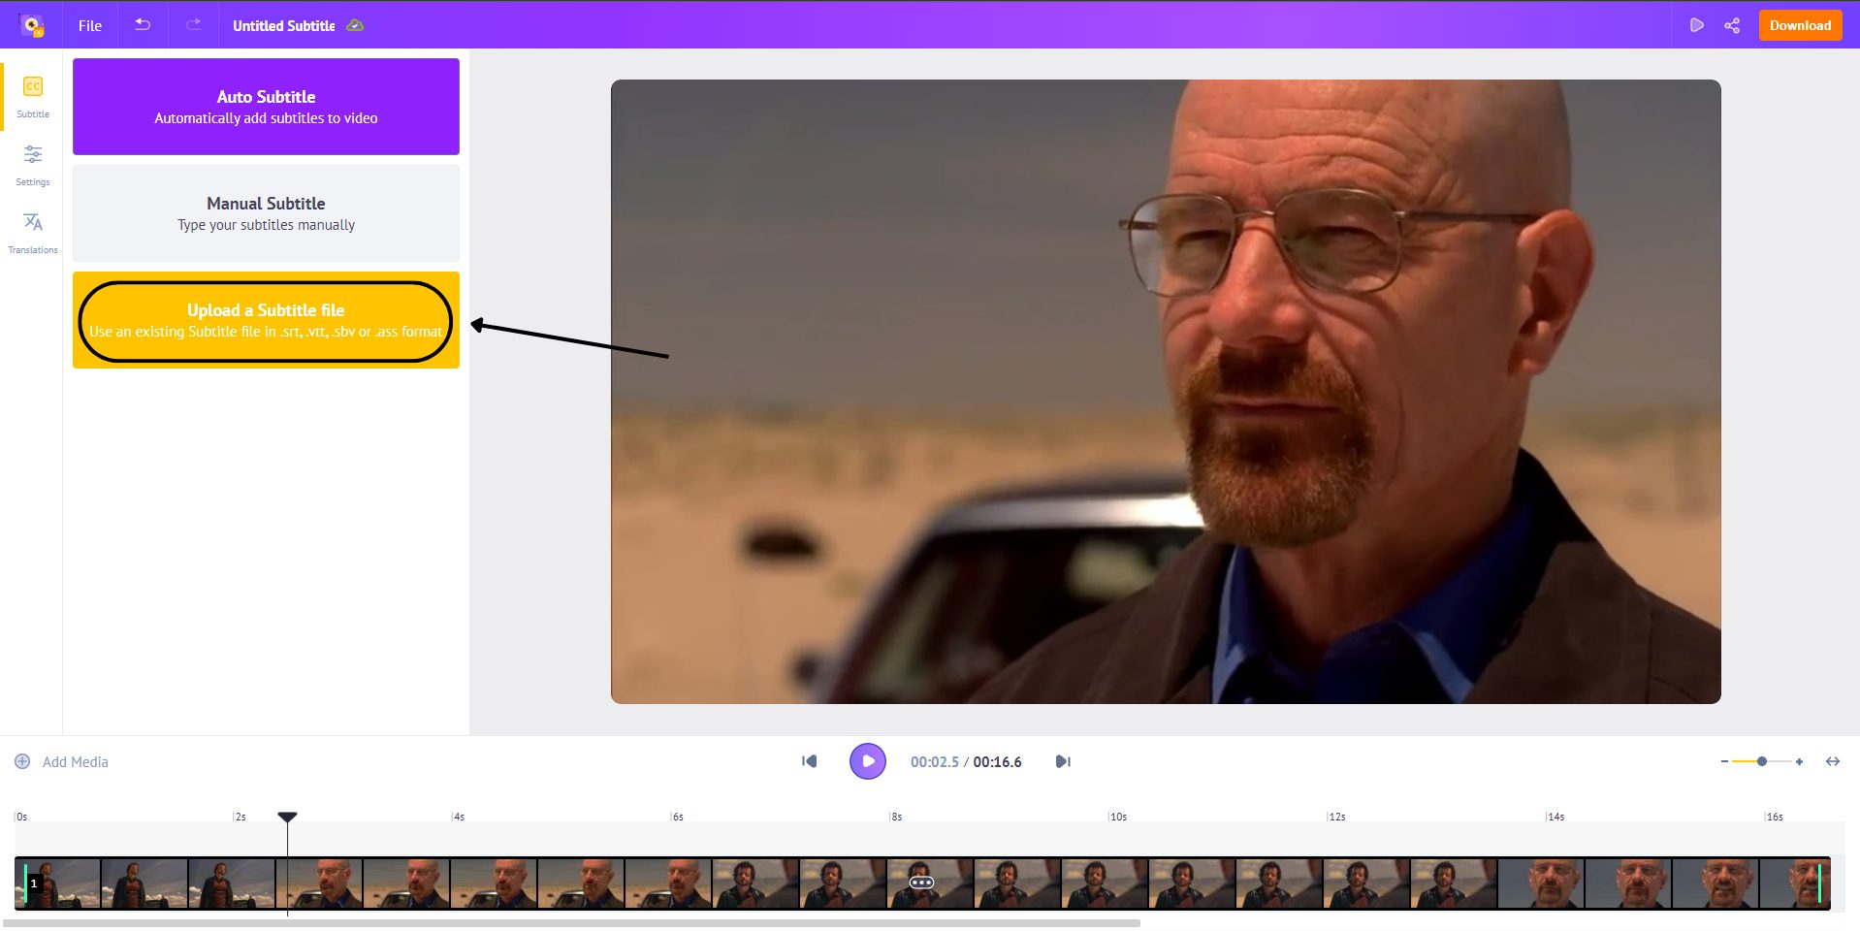Open the app logo home icon
The image size is (1860, 931).
(x=32, y=25)
